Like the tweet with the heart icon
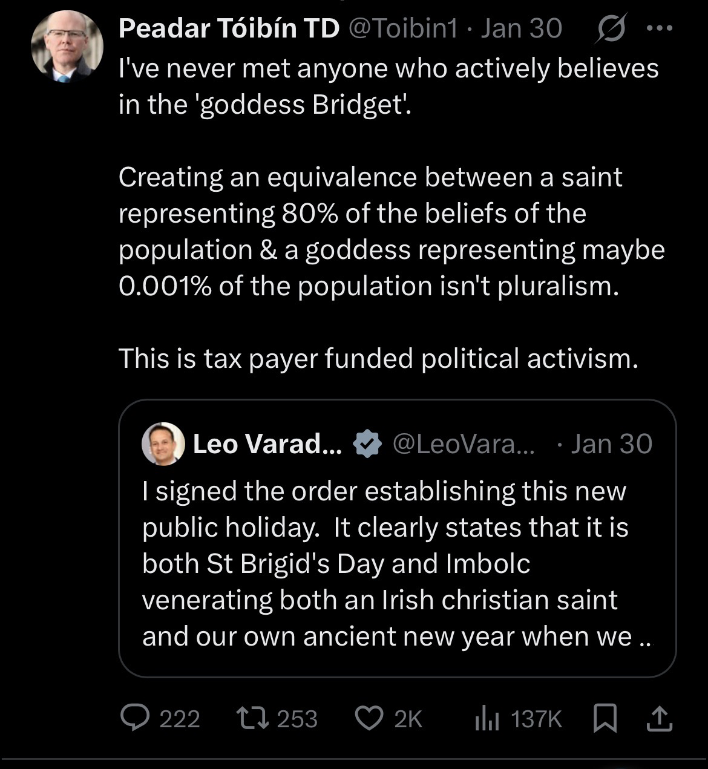The image size is (708, 769). point(369,718)
